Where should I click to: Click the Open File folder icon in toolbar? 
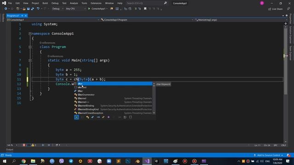[x=24, y=9]
